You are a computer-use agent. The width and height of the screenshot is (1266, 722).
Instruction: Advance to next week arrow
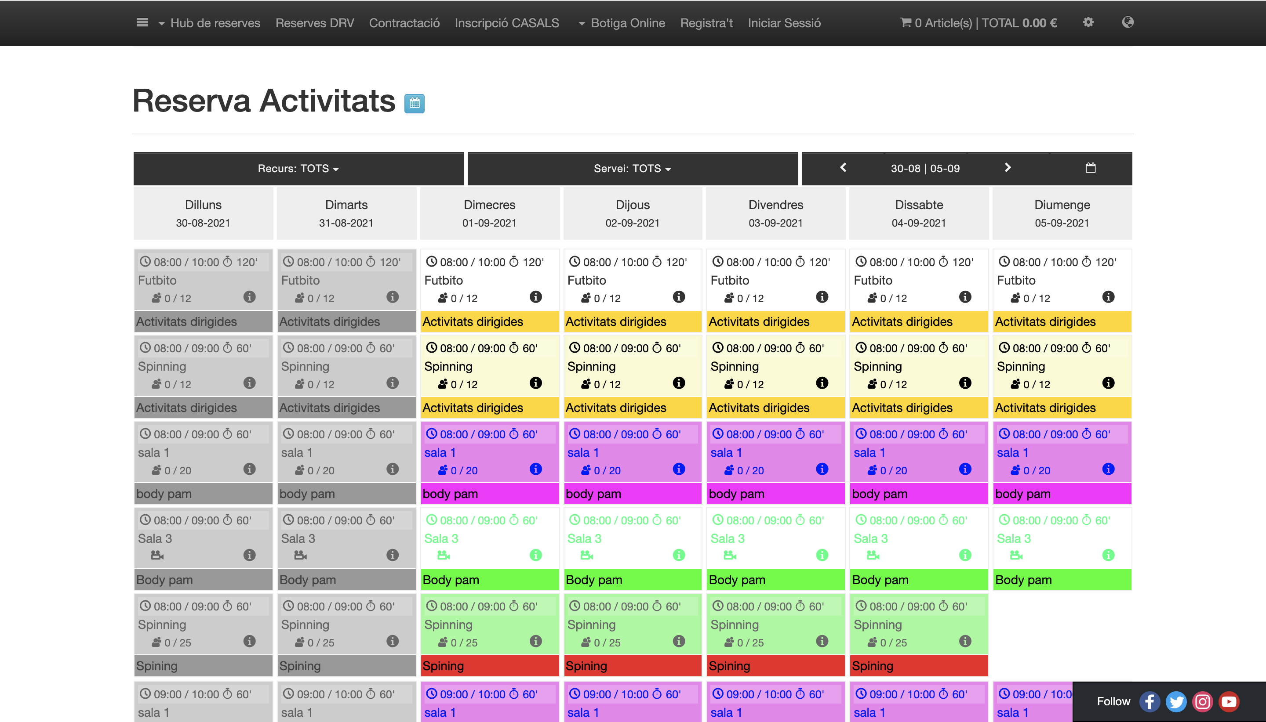click(x=1008, y=168)
